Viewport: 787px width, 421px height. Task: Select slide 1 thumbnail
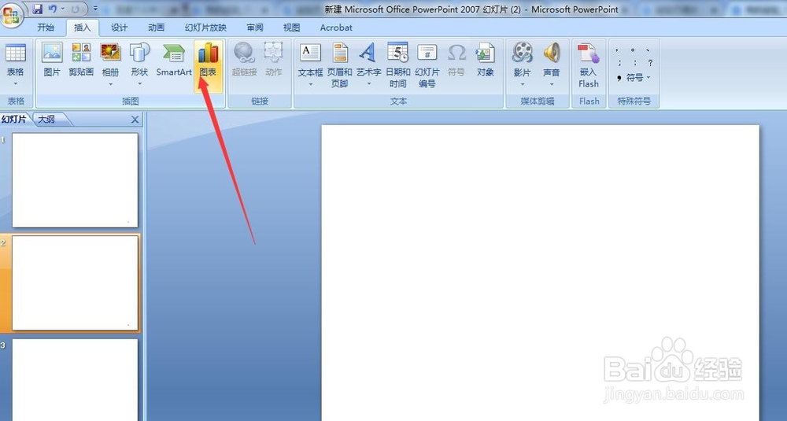pyautogui.click(x=75, y=180)
